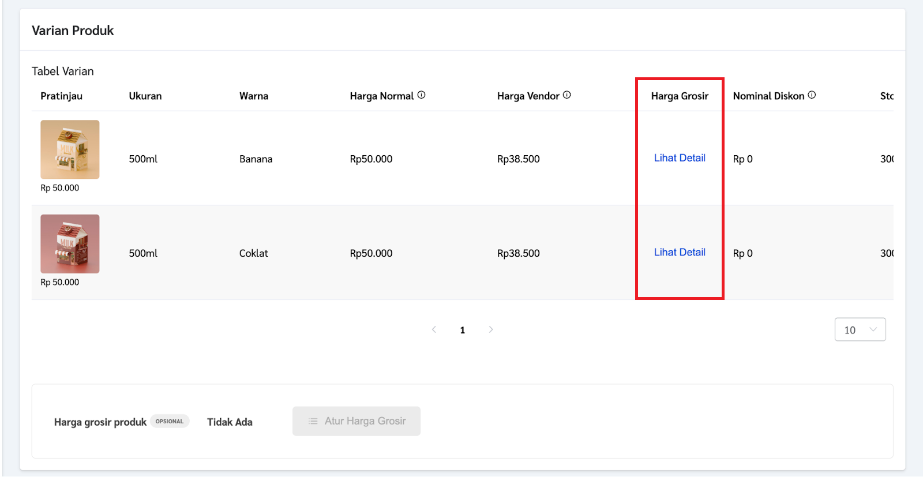The height and width of the screenshot is (477, 923).
Task: Click the Tidak Ada value
Action: point(230,422)
